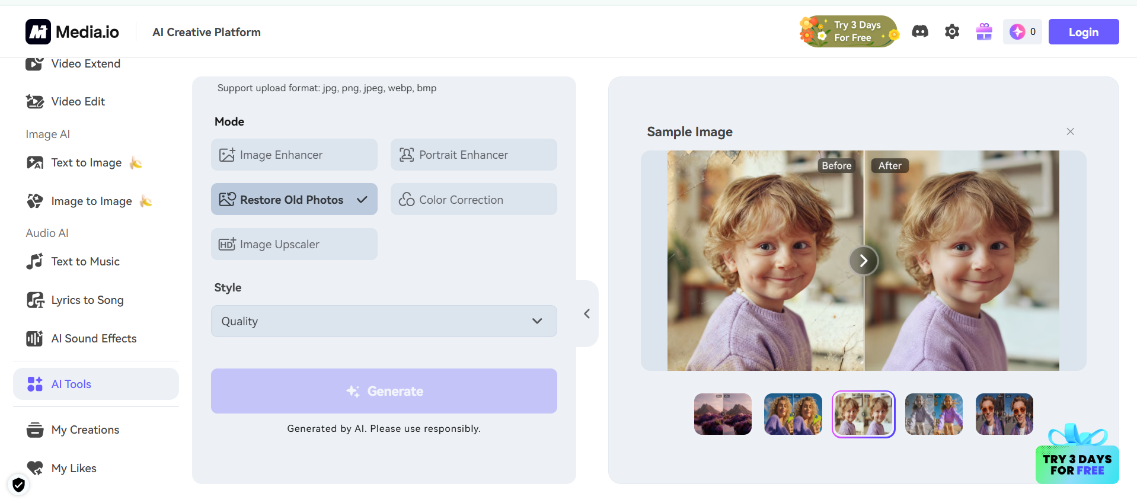Click the Audio AI section label

click(47, 233)
